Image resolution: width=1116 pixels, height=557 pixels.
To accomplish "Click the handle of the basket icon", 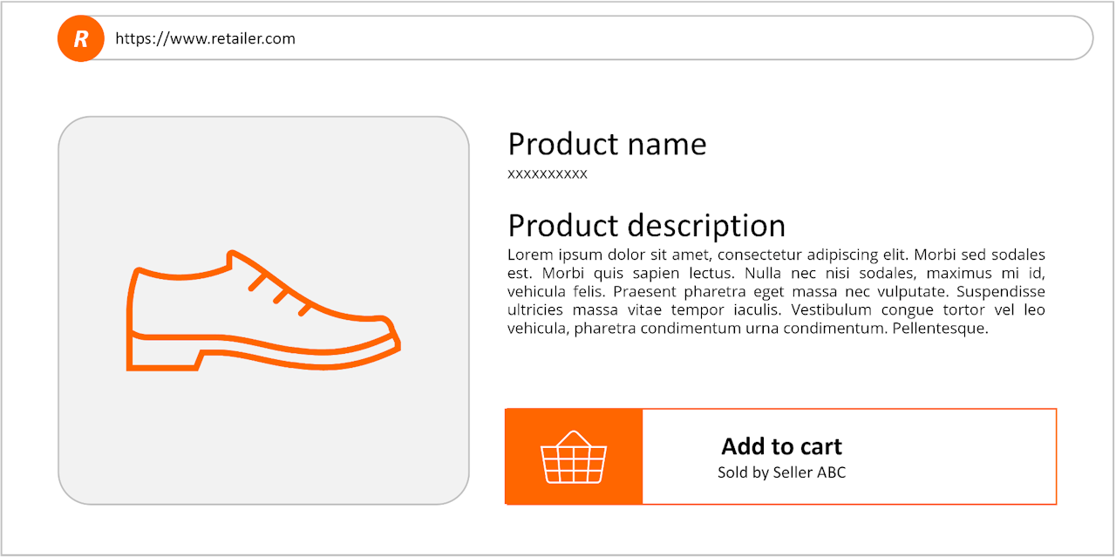I will pos(574,438).
